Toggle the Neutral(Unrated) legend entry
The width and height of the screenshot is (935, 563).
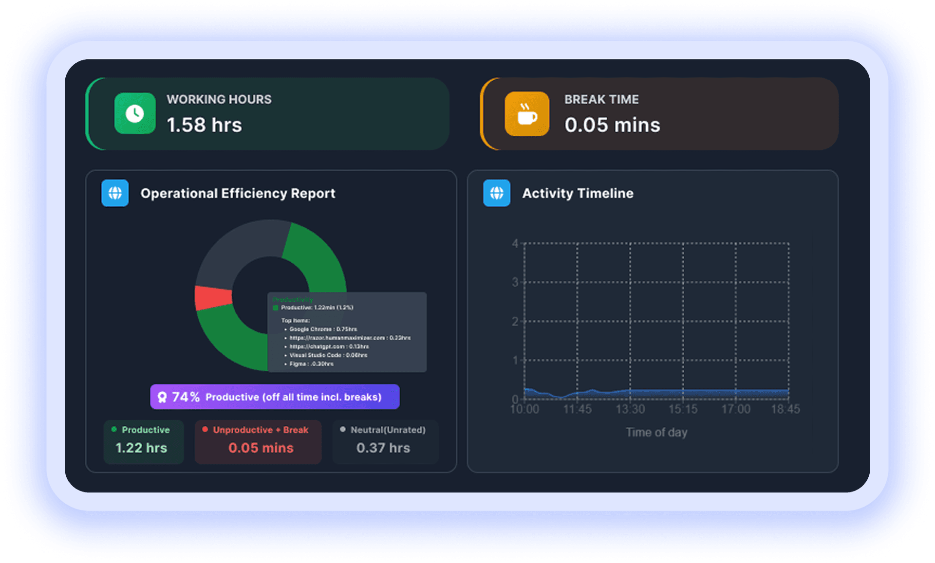tap(385, 441)
